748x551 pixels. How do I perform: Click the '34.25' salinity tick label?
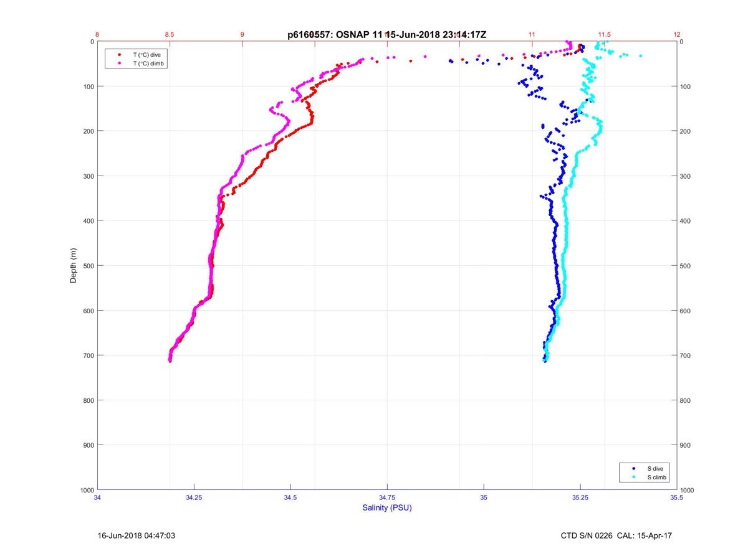[x=194, y=497]
